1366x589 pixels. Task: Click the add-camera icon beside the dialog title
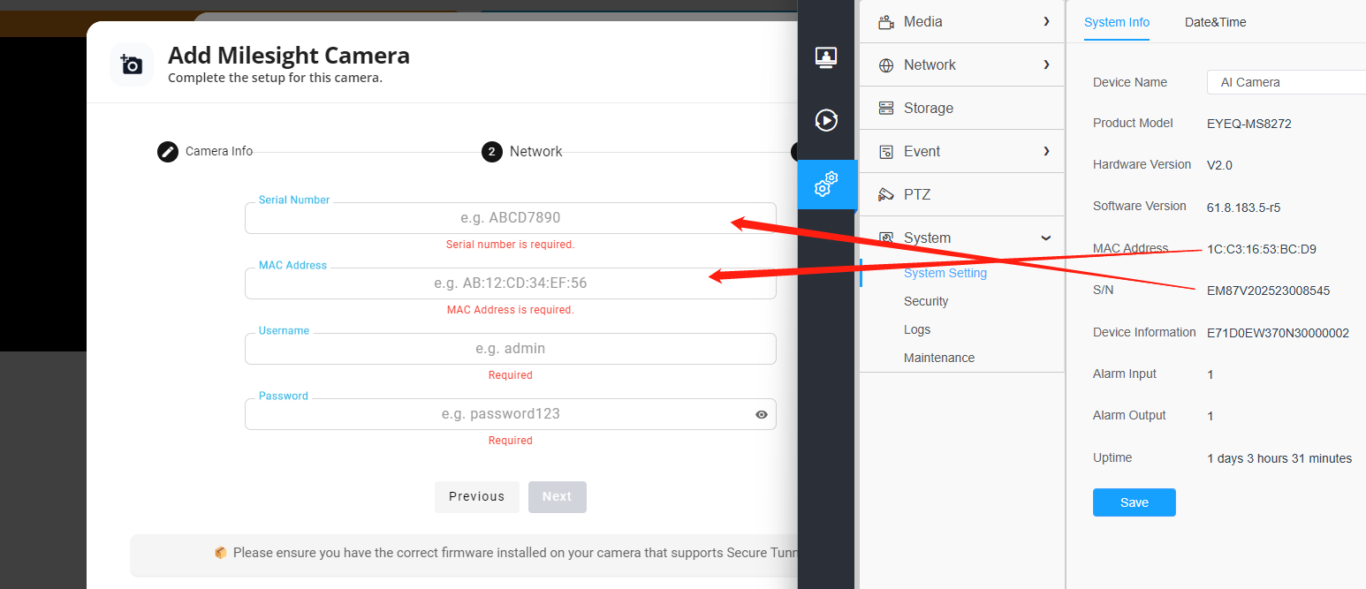coord(132,64)
